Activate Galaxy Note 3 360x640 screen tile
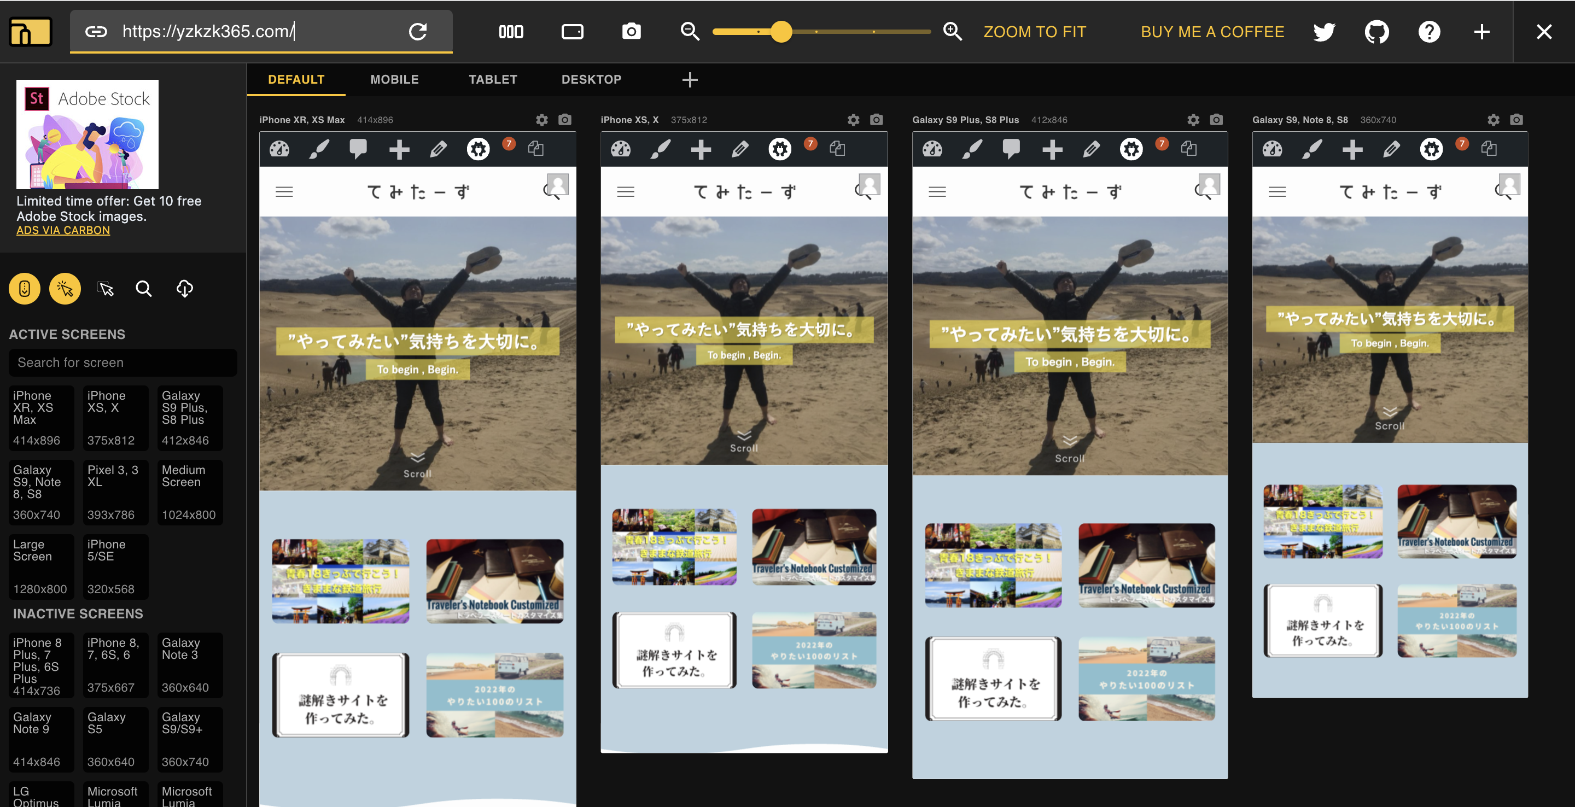 tap(190, 665)
